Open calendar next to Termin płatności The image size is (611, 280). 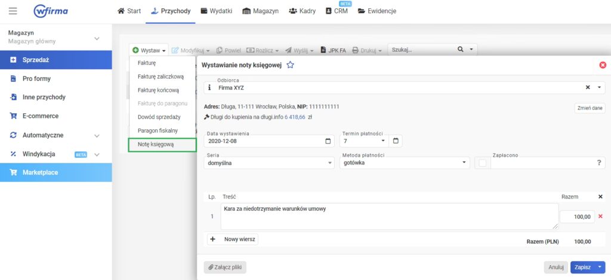(x=397, y=142)
